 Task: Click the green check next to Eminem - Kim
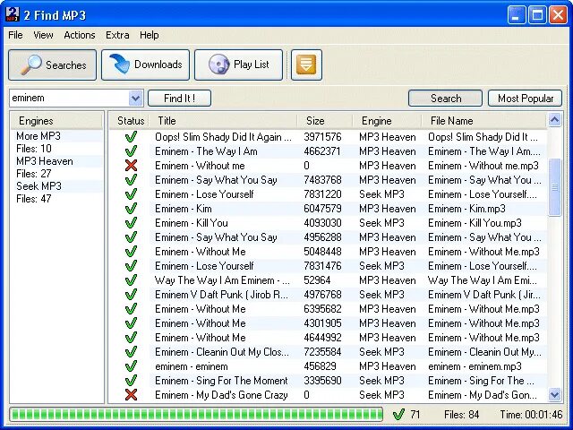(131, 209)
